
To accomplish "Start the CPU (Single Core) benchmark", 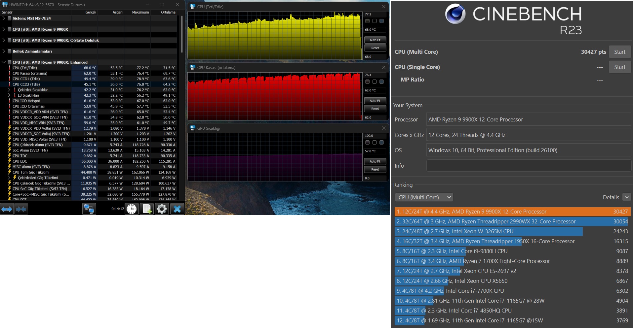I will (619, 67).
